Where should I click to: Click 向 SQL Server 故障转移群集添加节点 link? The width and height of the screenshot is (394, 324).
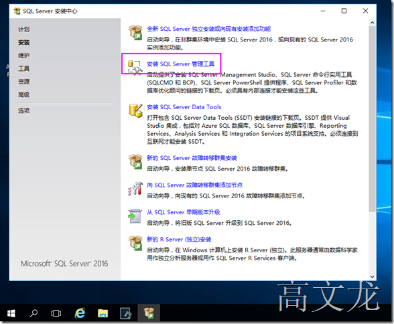(195, 185)
